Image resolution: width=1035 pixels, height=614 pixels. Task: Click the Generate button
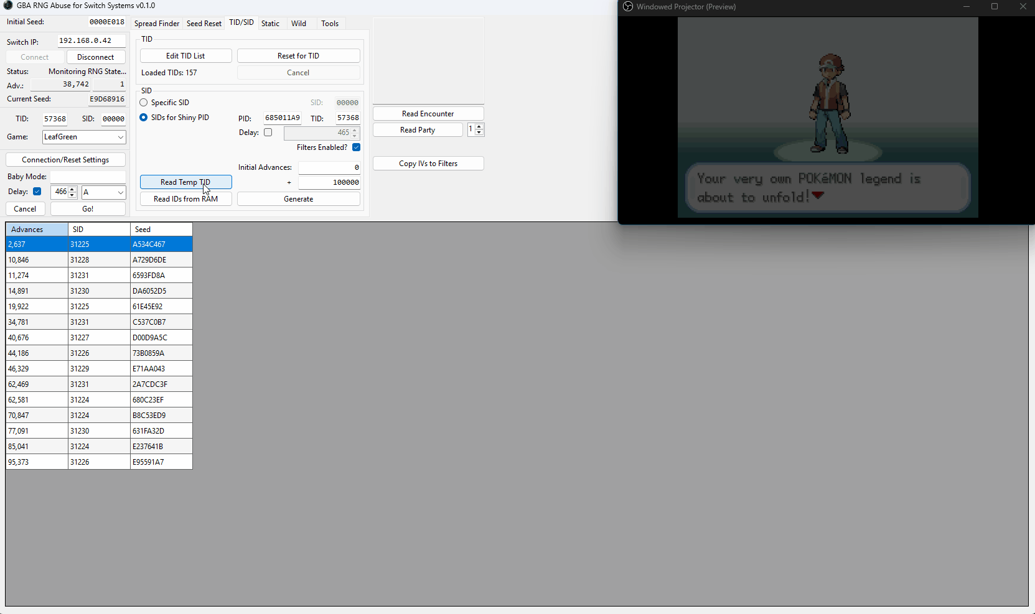pyautogui.click(x=298, y=199)
